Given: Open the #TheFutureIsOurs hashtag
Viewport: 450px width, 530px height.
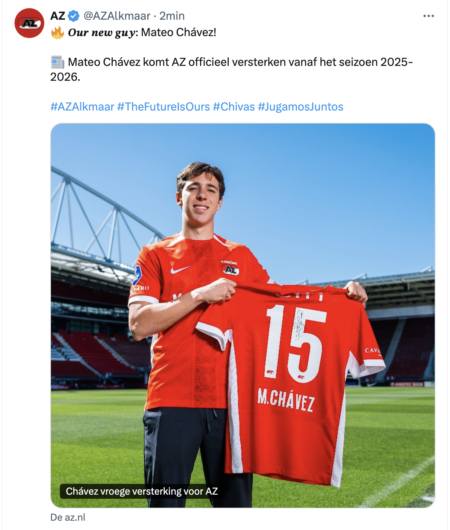Looking at the screenshot, I should coord(164,107).
